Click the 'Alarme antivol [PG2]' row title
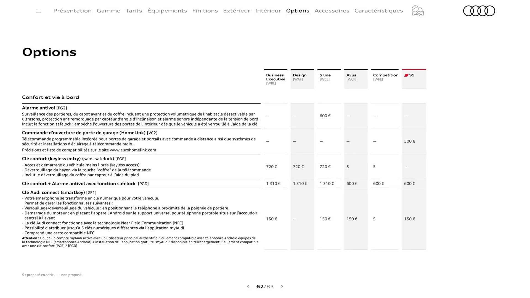This screenshot has width=530, height=298. 44,108
